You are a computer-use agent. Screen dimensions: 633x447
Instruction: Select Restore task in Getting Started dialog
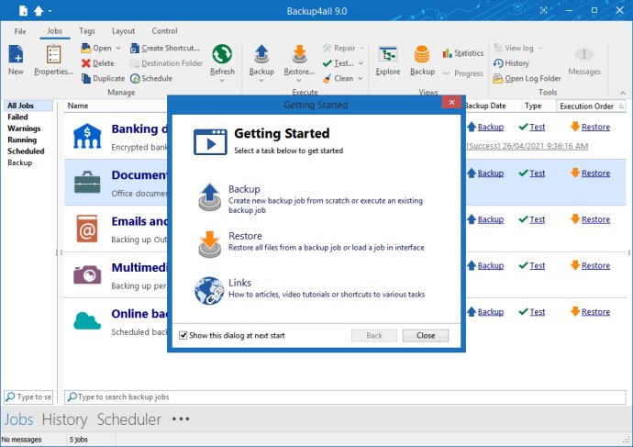click(311, 242)
